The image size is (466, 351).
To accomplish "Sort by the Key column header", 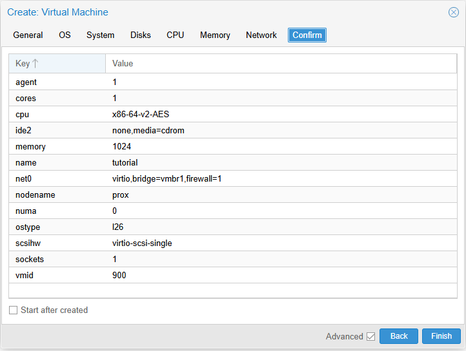I will click(x=57, y=64).
